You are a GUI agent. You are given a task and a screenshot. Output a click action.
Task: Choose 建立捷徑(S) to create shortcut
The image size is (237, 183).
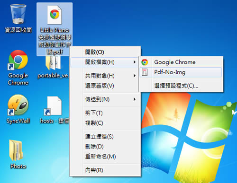click(x=105, y=137)
